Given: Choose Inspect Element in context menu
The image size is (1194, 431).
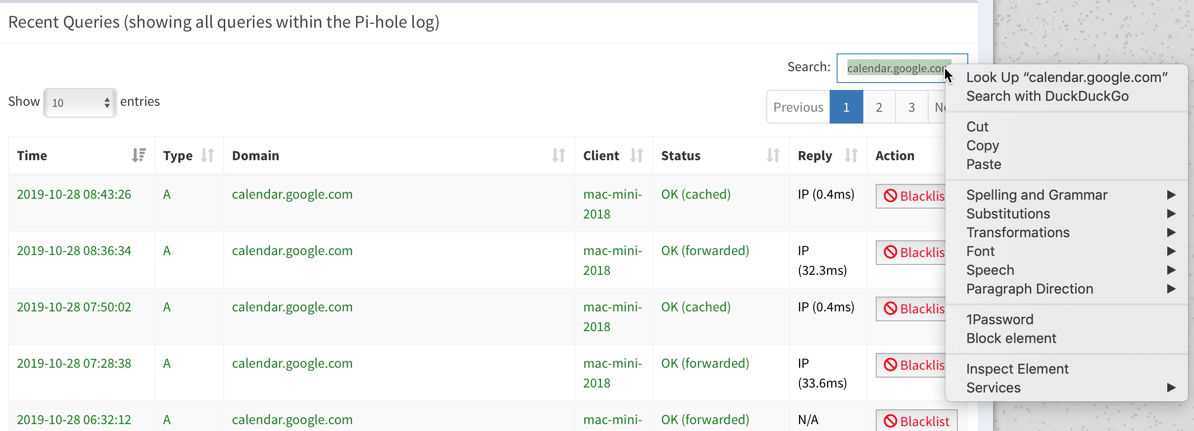Looking at the screenshot, I should [1067, 369].
